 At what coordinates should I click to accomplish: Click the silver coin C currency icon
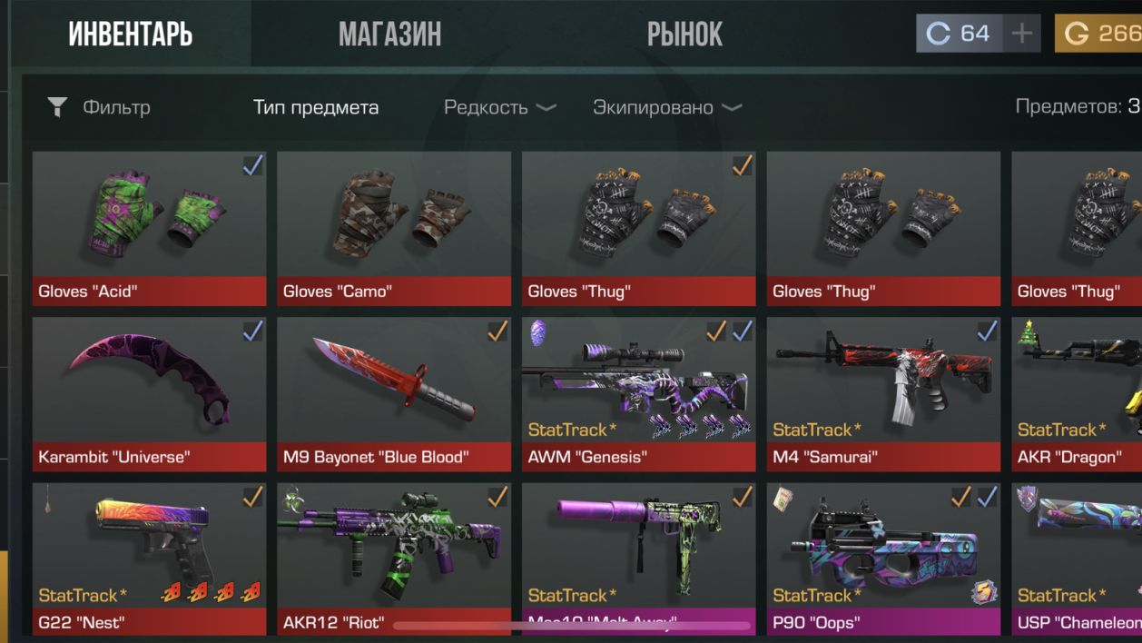coord(937,34)
